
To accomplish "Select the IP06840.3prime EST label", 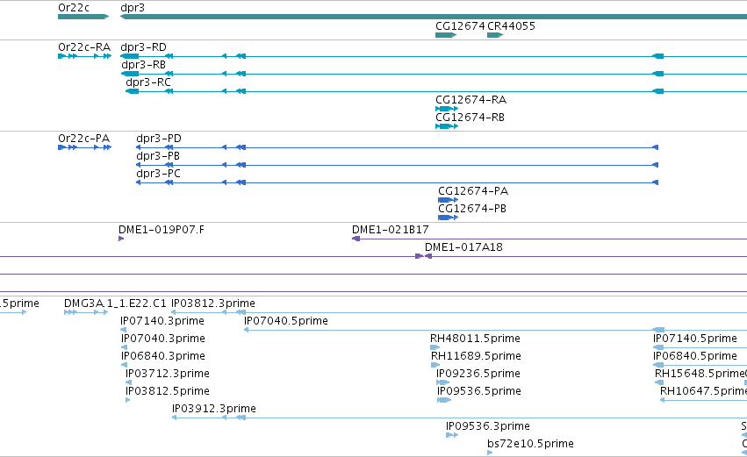I will pos(163,356).
